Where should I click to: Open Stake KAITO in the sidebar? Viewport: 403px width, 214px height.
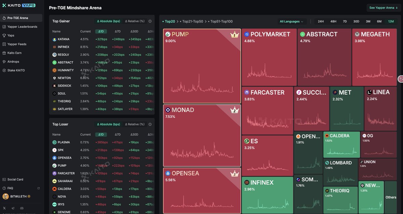[21, 70]
